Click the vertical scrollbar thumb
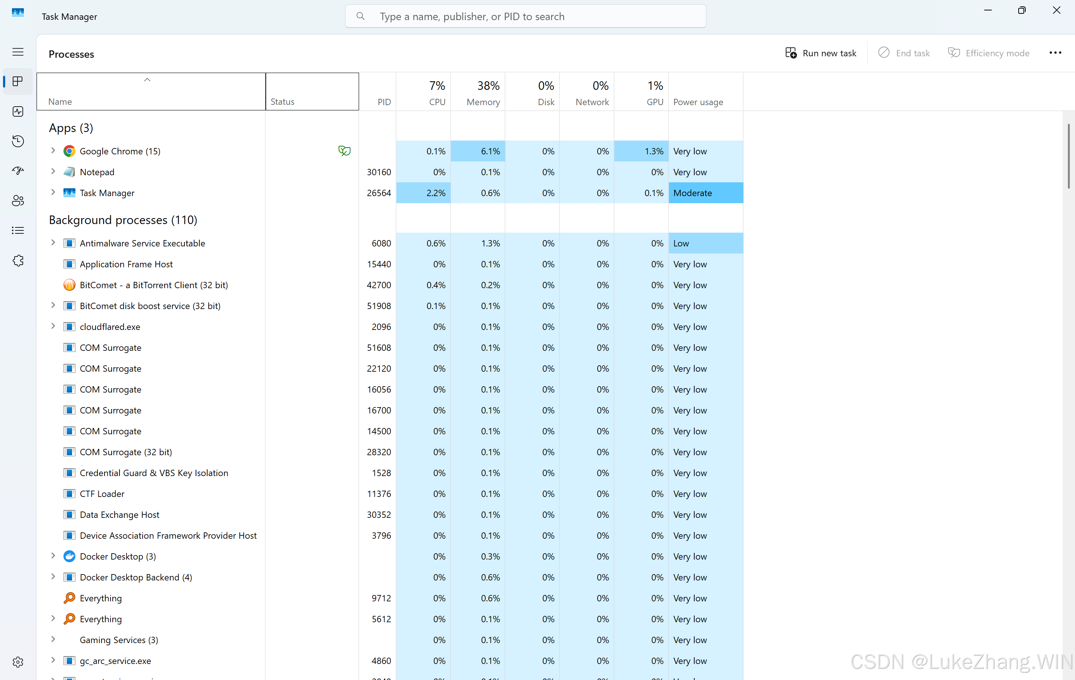Screen dimensions: 1075x680 pyautogui.click(x=1068, y=156)
